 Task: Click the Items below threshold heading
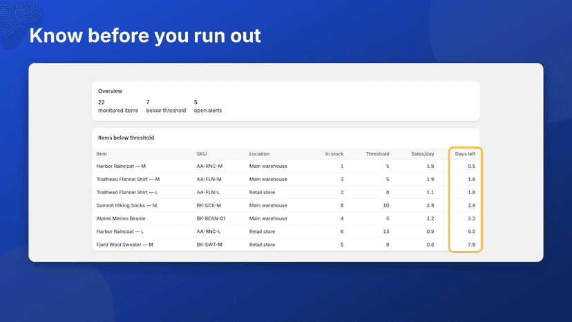click(x=126, y=138)
